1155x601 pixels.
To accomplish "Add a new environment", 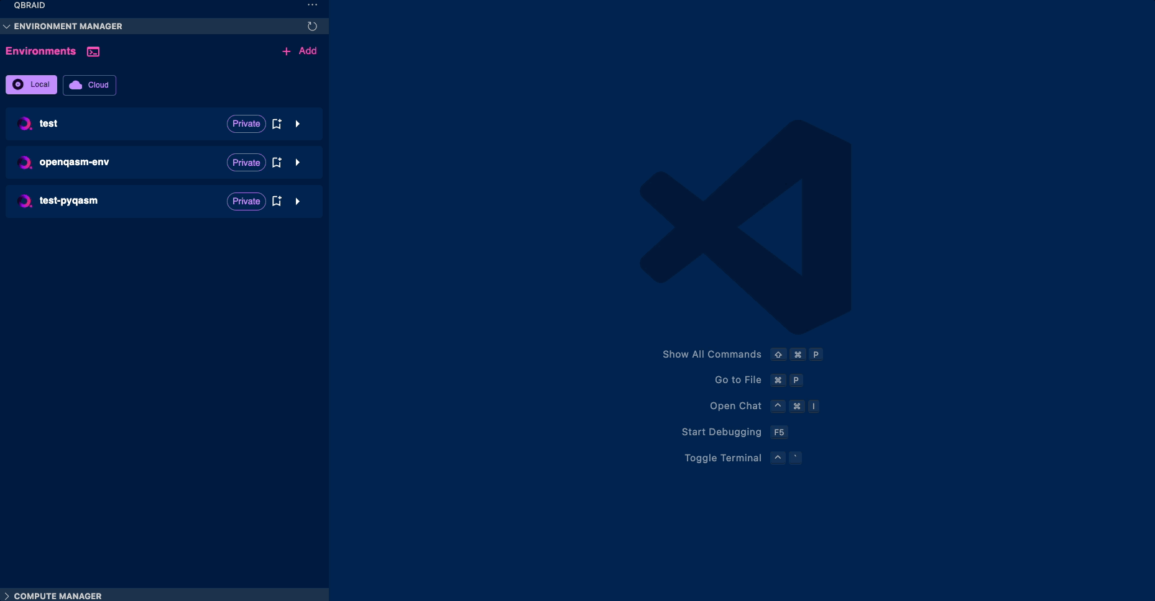I will 299,51.
